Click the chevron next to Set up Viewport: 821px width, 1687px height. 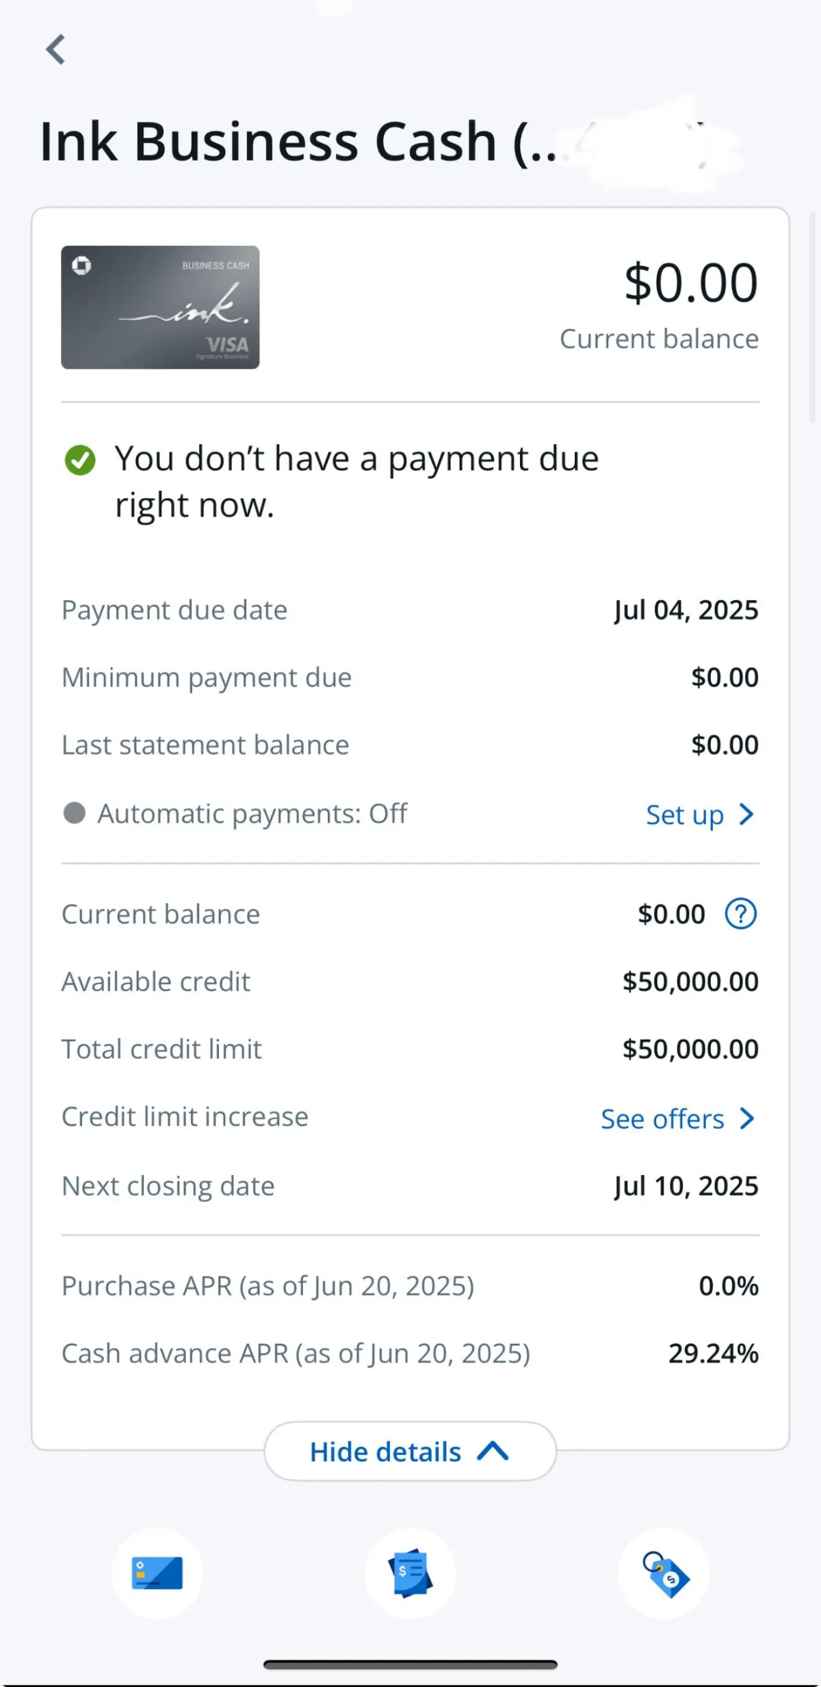point(746,814)
